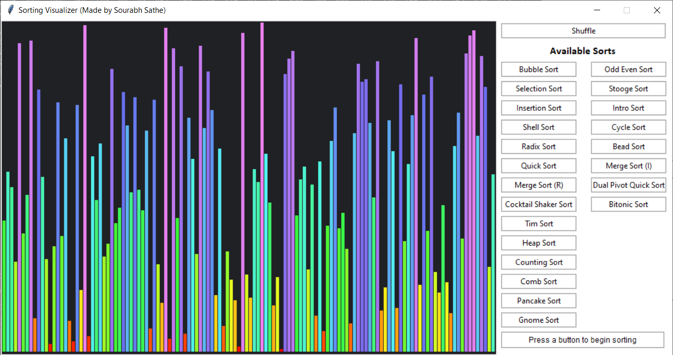Launch Bead Sort
This screenshot has height=355, width=673.
tap(628, 146)
